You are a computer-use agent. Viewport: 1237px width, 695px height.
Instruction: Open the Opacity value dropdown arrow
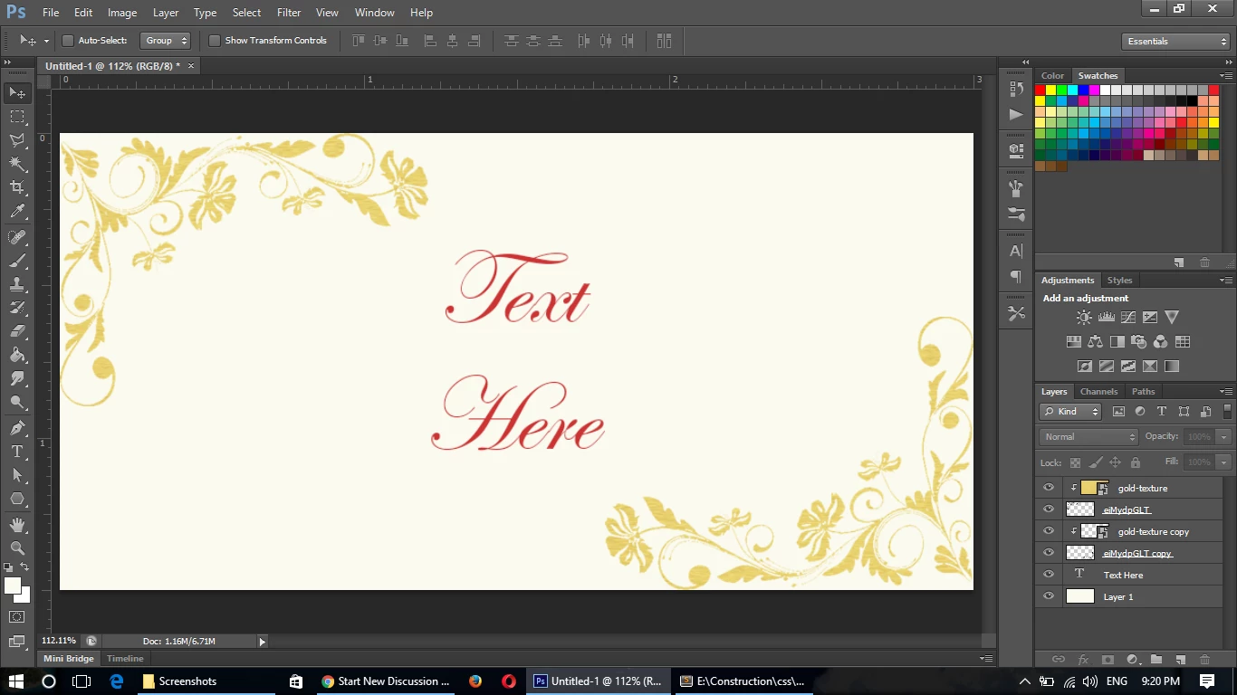click(1224, 437)
